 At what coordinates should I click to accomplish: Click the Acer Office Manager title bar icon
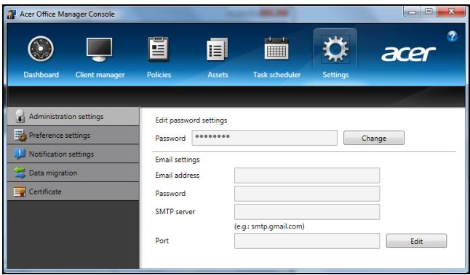point(12,14)
